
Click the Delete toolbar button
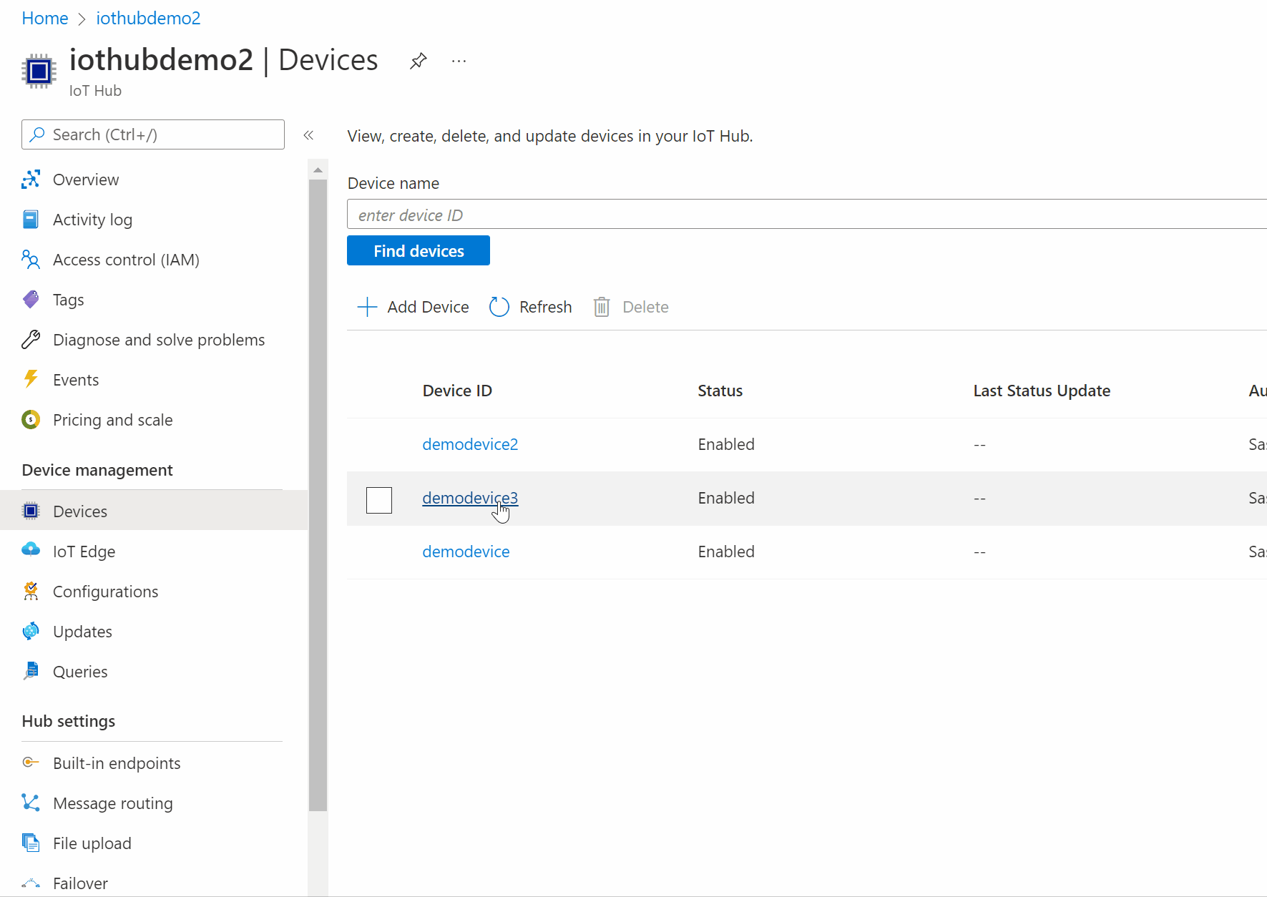631,307
